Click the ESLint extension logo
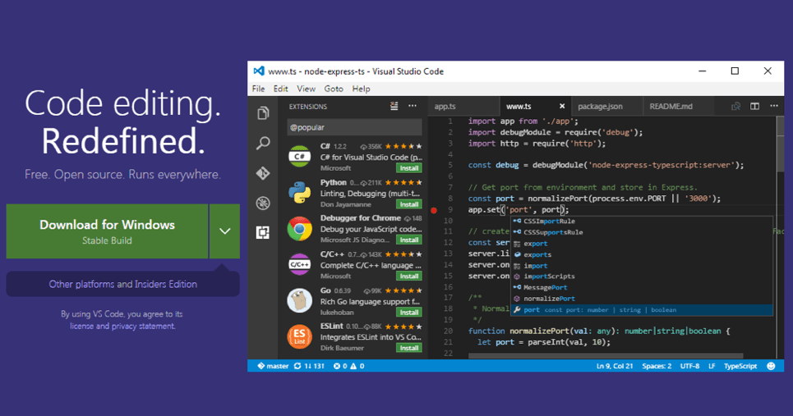The height and width of the screenshot is (416, 793). pos(299,336)
